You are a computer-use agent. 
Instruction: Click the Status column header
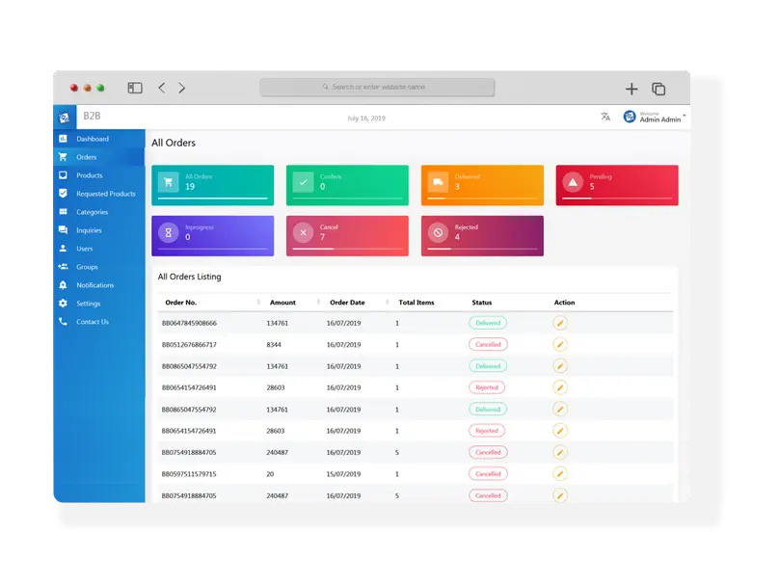482,303
